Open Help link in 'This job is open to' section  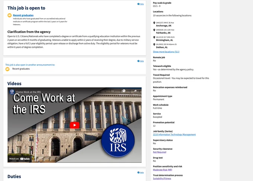(x=141, y=4)
